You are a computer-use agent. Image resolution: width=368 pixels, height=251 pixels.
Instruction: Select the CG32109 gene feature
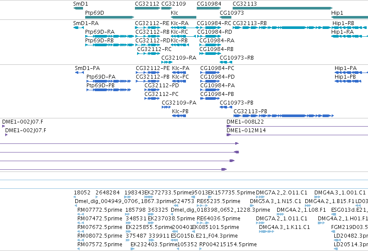166,8
